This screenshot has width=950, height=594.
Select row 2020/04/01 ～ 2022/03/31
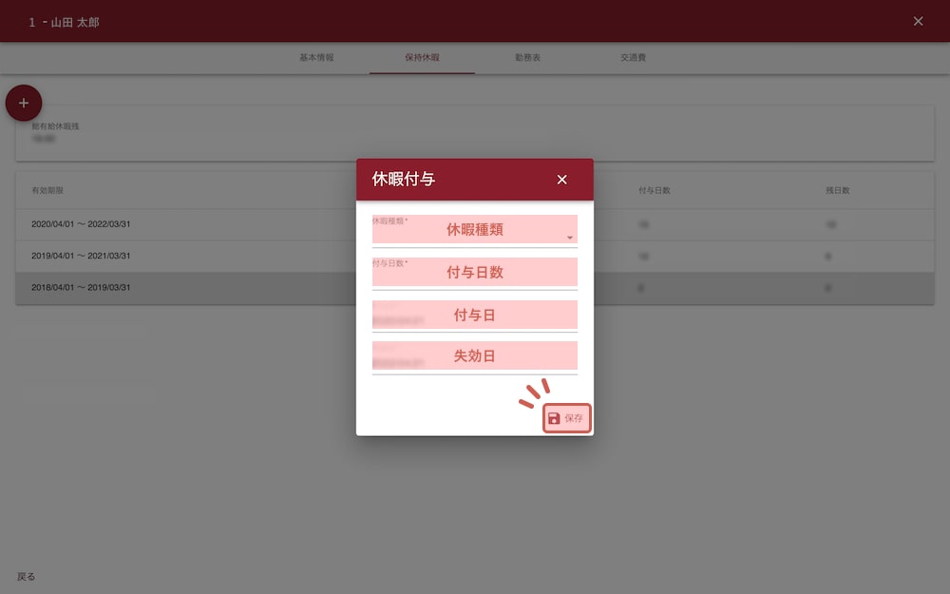[x=81, y=224]
